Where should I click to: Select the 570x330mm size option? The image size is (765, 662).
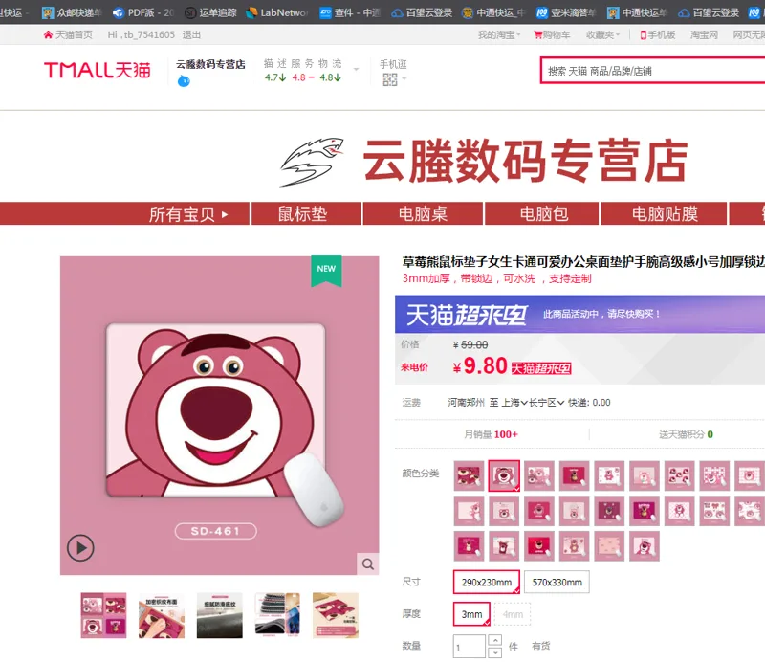557,582
